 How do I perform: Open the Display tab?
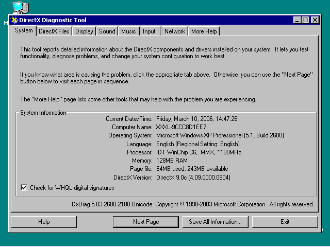coord(84,31)
